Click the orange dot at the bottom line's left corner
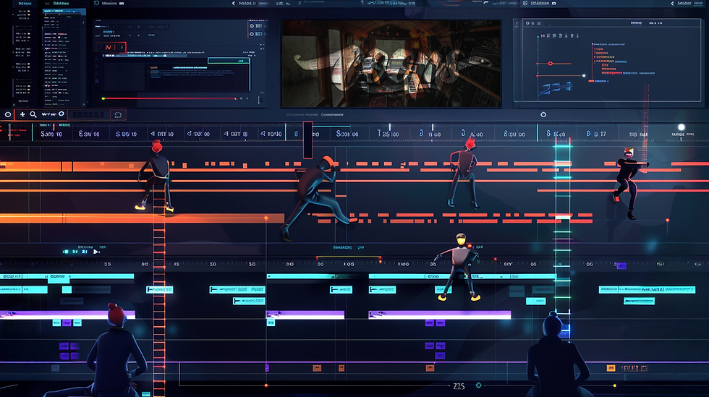The width and height of the screenshot is (709, 397). pyautogui.click(x=266, y=385)
